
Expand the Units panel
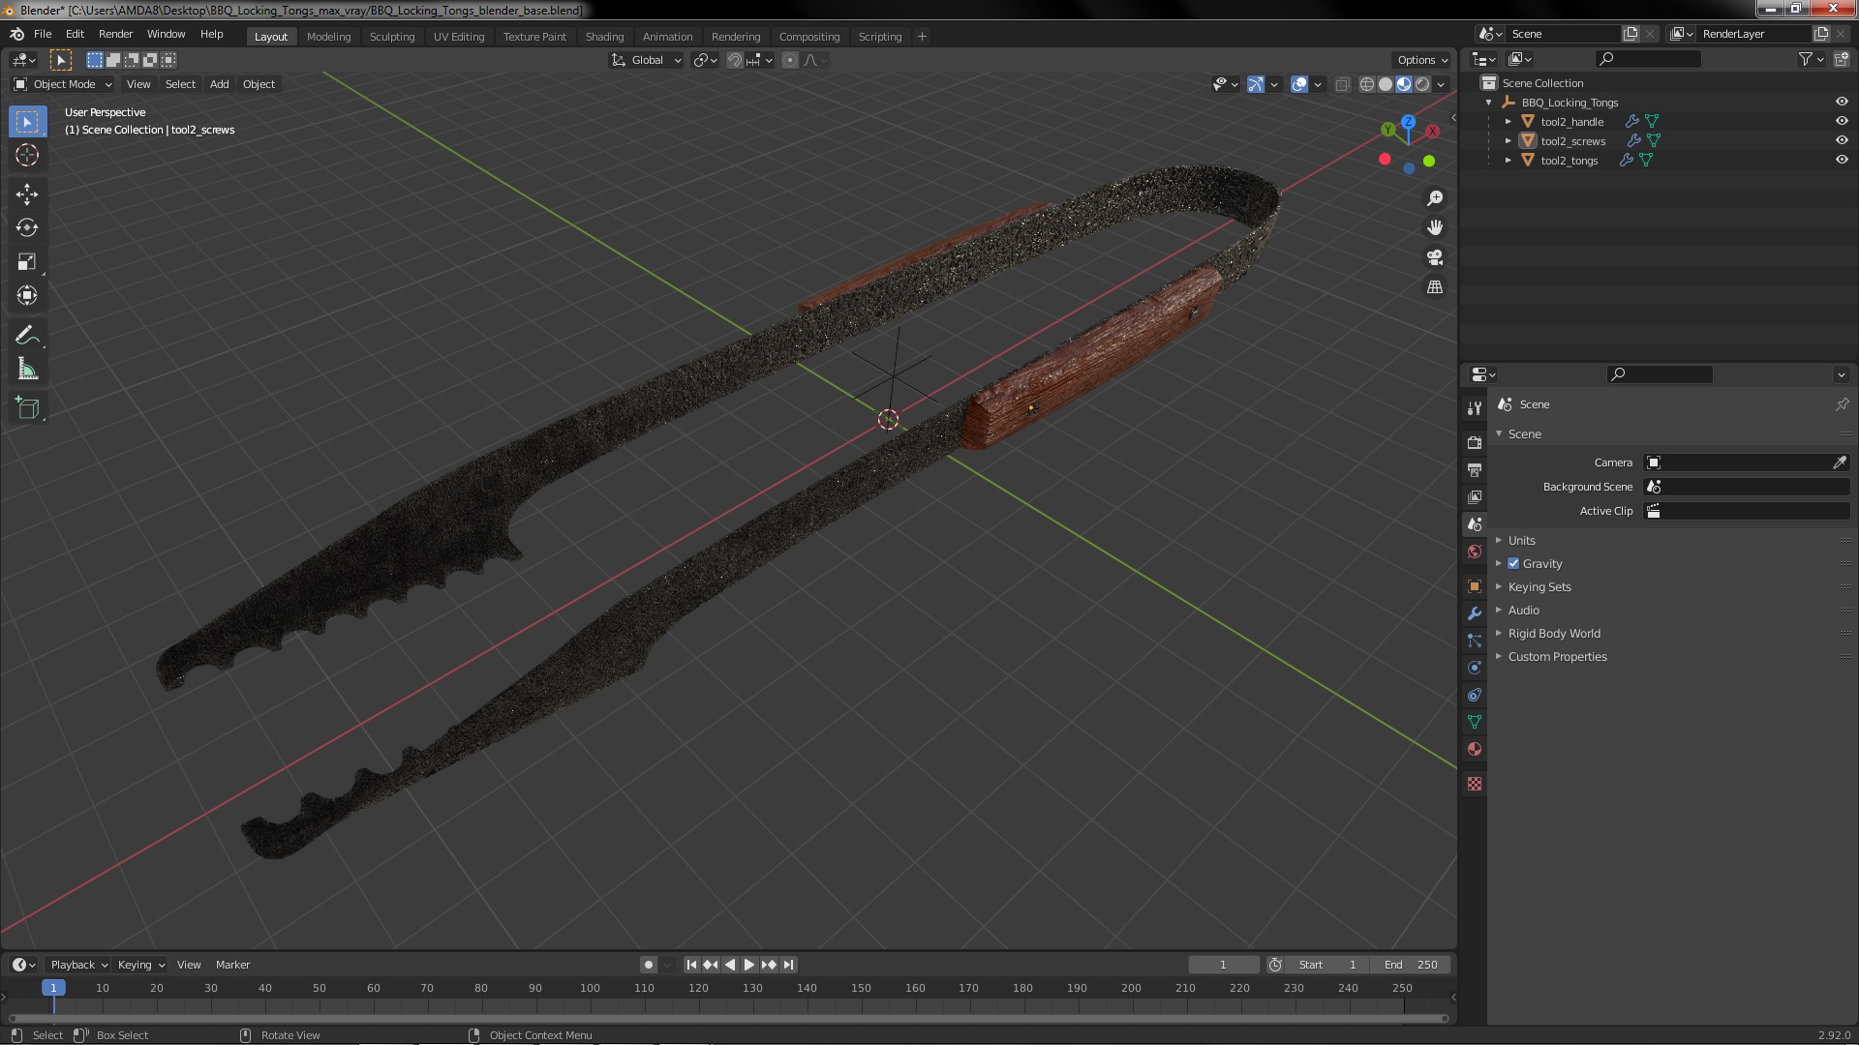pos(1521,541)
